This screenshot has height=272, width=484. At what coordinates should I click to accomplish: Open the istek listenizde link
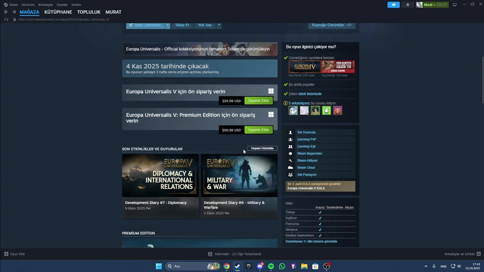(310, 94)
